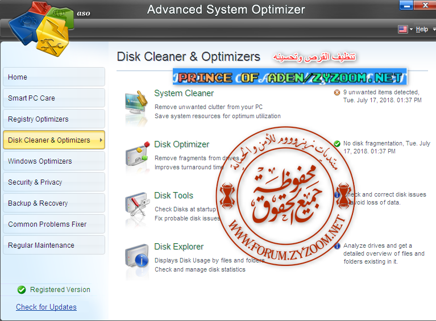Click the Check for Updates link

click(46, 307)
